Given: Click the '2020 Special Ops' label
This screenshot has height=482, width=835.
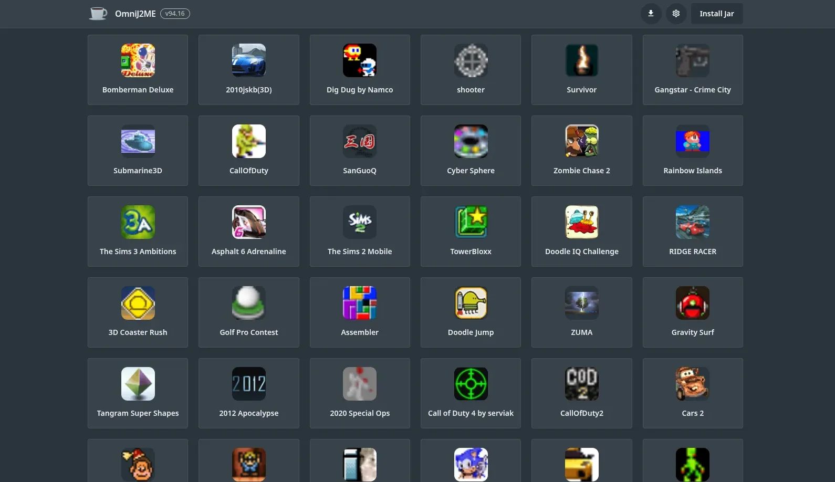Looking at the screenshot, I should [360, 413].
